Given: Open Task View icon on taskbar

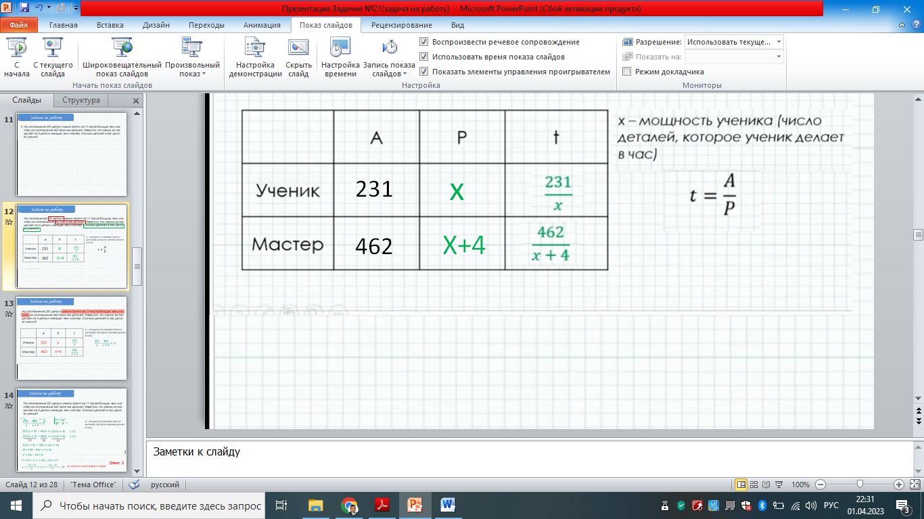Looking at the screenshot, I should pyautogui.click(x=281, y=505).
